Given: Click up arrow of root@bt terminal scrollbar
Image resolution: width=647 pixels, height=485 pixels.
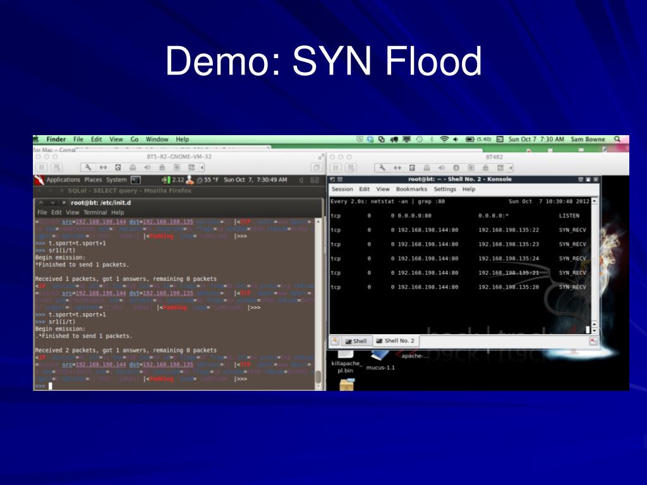Looking at the screenshot, I should tap(318, 222).
